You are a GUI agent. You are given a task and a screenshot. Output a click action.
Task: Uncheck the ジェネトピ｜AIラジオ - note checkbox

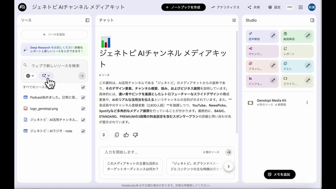click(x=83, y=131)
